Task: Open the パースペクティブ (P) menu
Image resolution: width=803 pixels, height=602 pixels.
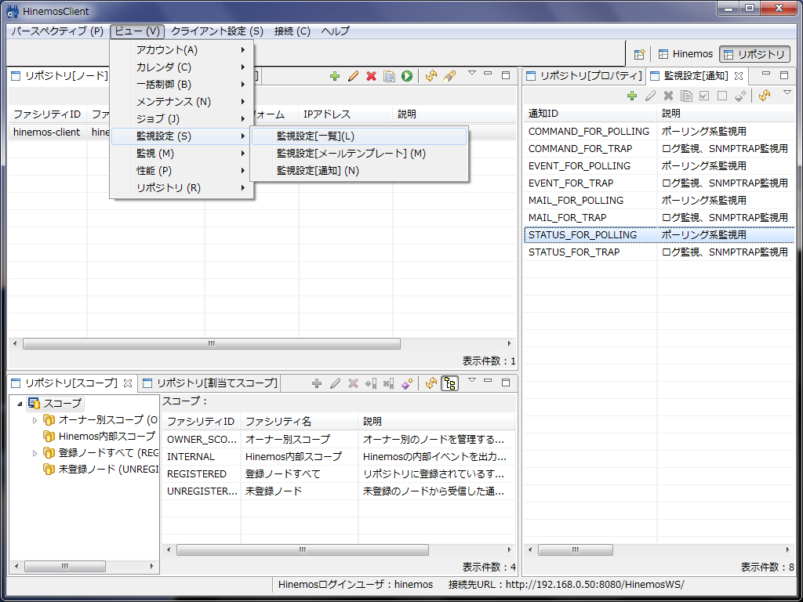Action: tap(57, 31)
